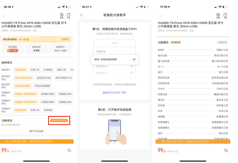The height and width of the screenshot is (163, 238).
Task: Tap the 听筒正常 result
Action: click(223, 111)
